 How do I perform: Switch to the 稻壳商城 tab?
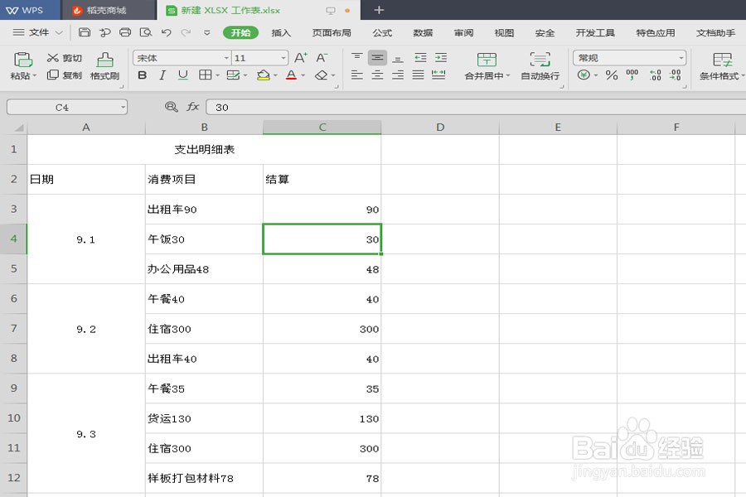tap(109, 10)
